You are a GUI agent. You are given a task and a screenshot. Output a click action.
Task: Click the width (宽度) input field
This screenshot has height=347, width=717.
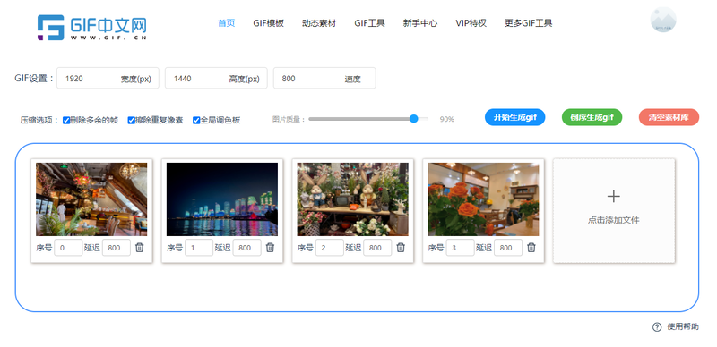point(108,78)
